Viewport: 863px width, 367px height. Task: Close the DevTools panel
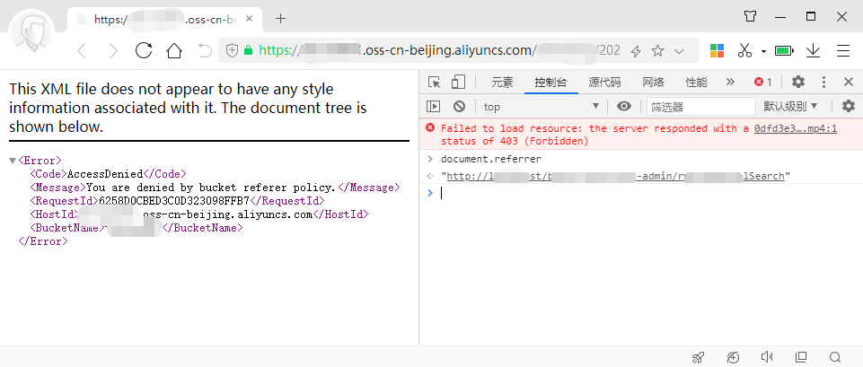coord(849,83)
